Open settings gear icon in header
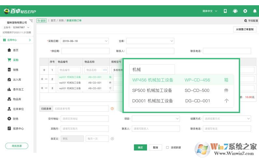The height and width of the screenshot is (158, 259). (245, 11)
